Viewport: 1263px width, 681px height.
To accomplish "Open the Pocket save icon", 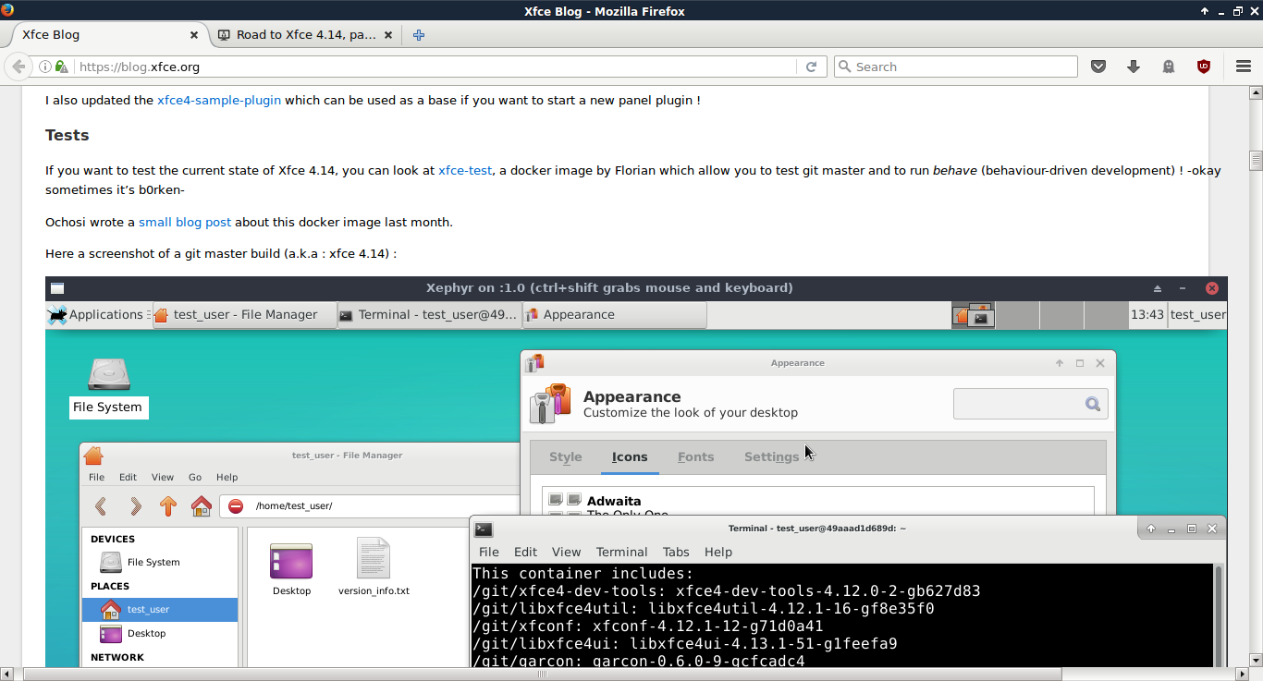I will tap(1098, 67).
